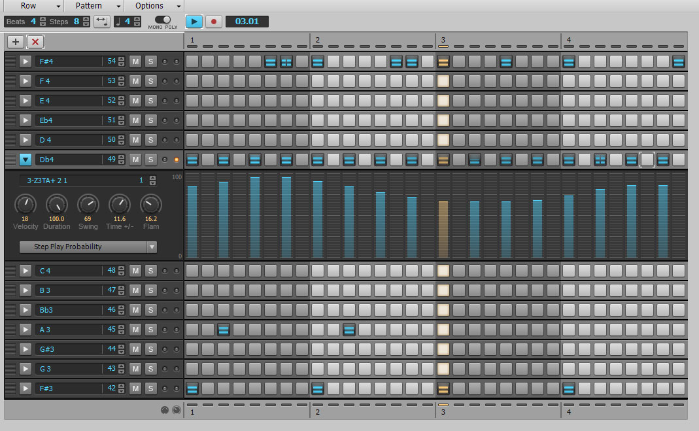This screenshot has width=699, height=431.
Task: Expand the C 4 row details arrow
Action: [26, 271]
